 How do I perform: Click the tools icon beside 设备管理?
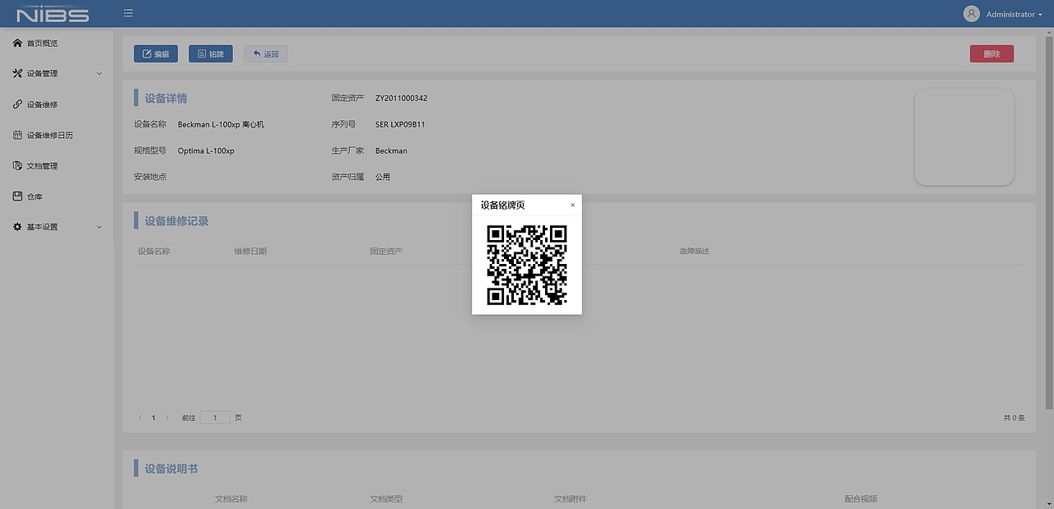[17, 73]
